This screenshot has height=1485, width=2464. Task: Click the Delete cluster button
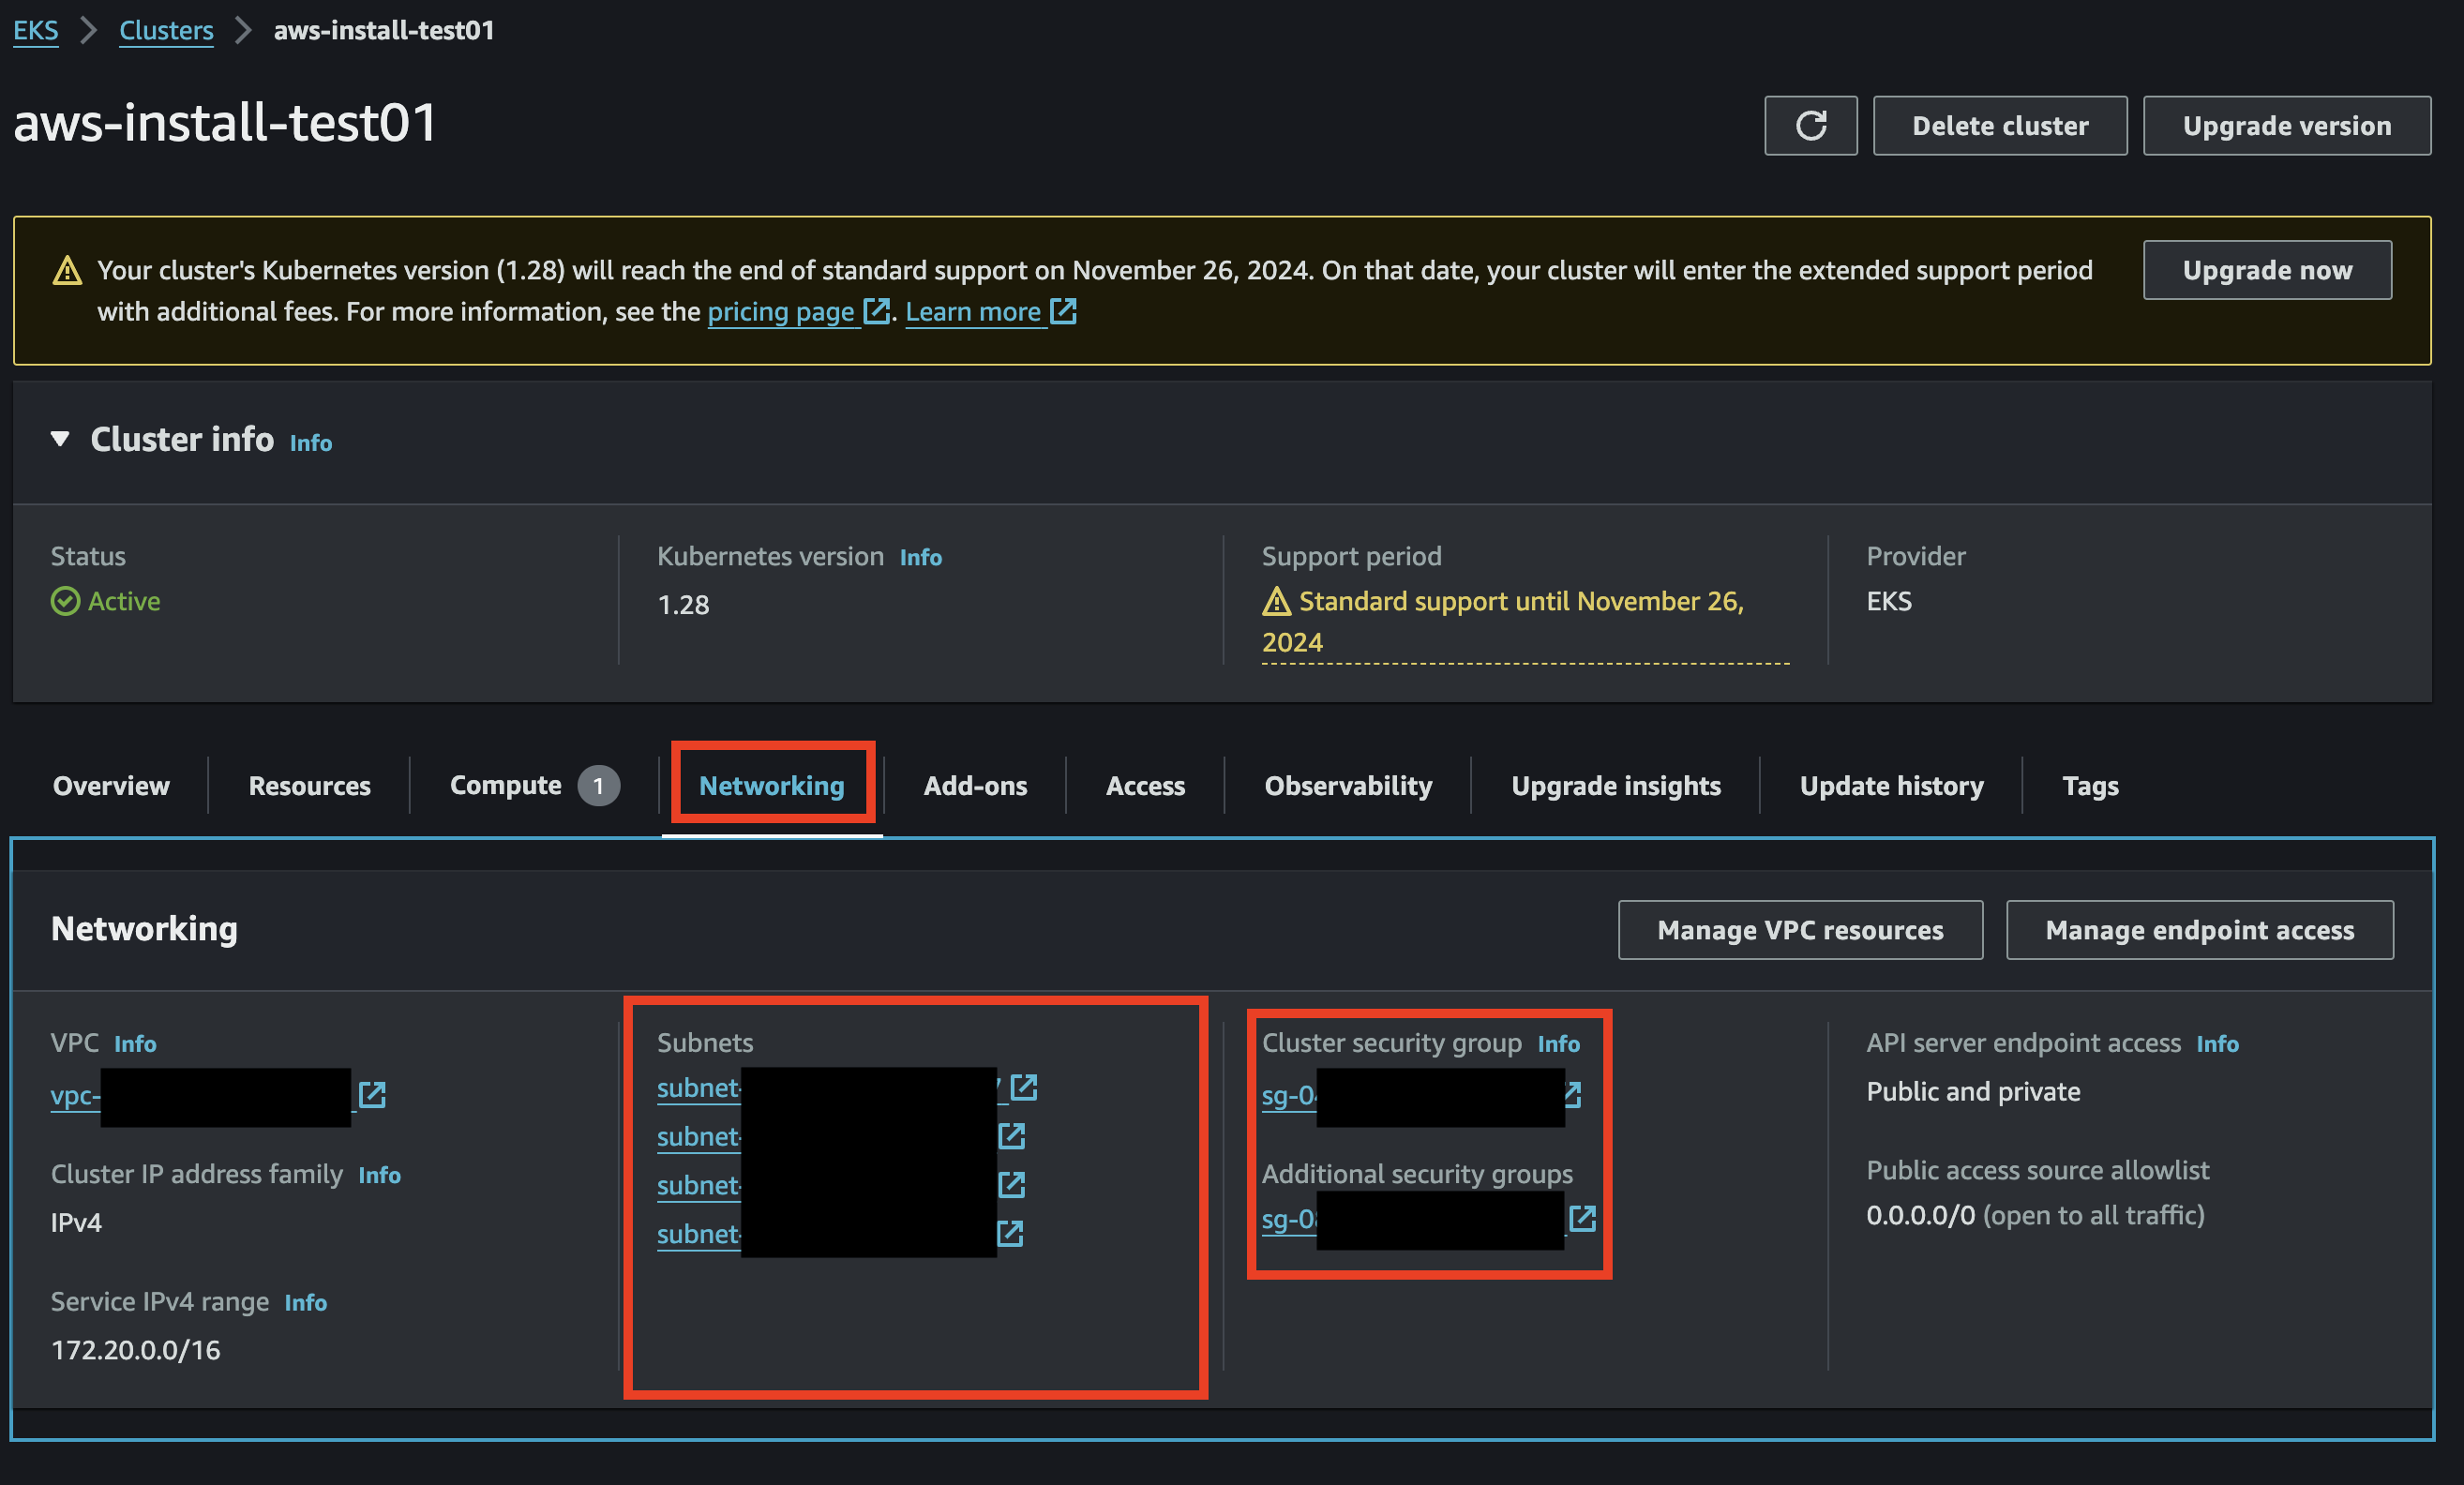(x=1999, y=125)
